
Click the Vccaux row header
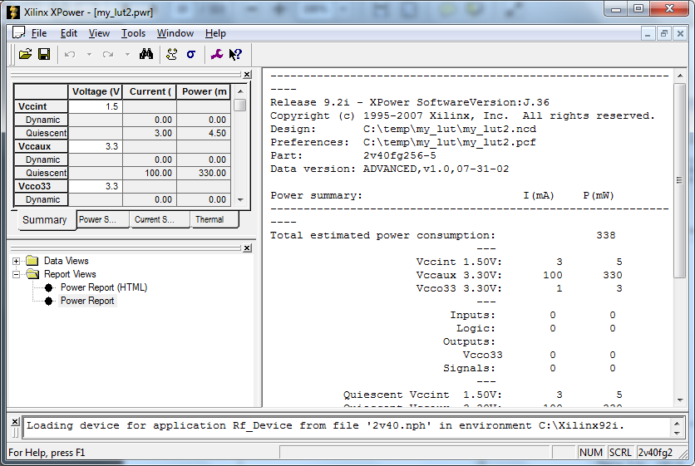[x=42, y=146]
